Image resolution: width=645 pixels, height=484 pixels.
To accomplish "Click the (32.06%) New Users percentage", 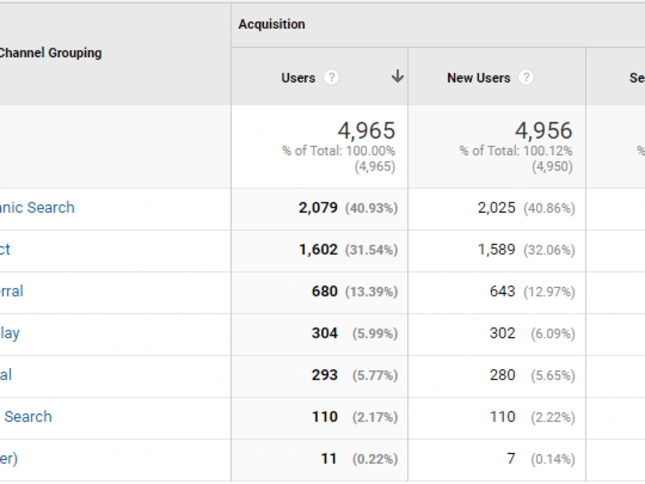I will 549,250.
